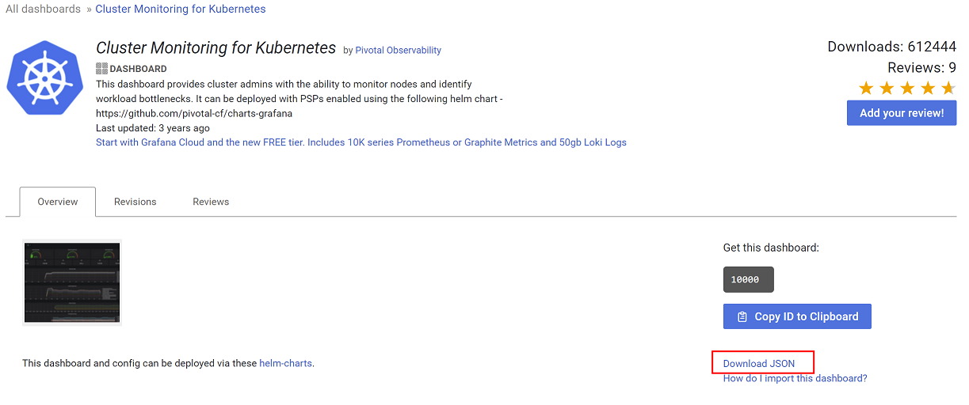Click the fourth rating star

928,88
